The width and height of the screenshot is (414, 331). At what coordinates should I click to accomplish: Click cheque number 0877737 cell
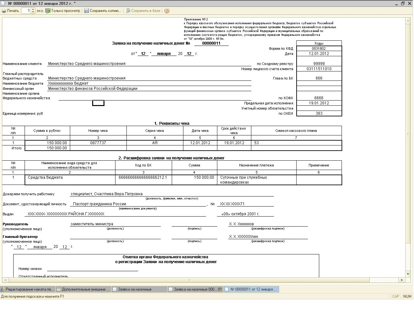(x=98, y=143)
